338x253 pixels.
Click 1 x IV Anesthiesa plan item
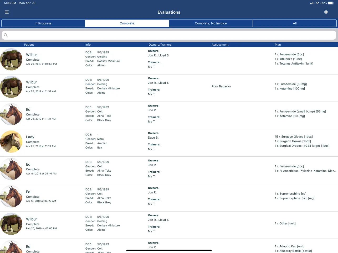pyautogui.click(x=306, y=171)
